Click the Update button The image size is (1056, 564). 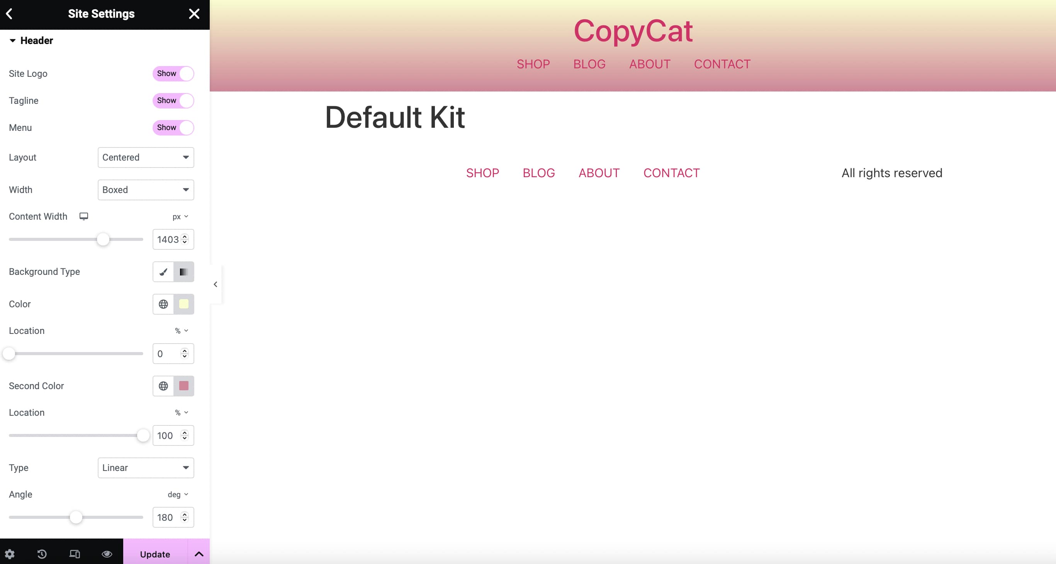155,554
